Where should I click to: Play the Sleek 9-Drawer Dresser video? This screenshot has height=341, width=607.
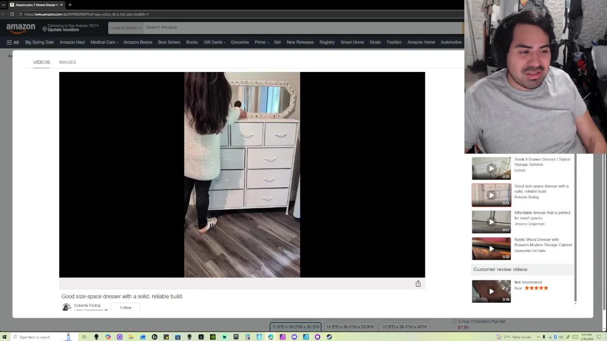491,168
